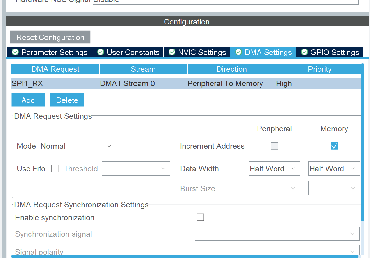Uncheck Memory increment address checkbox

334,146
